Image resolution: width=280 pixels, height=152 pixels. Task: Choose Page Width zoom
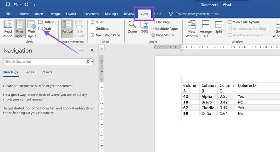pyautogui.click(x=162, y=35)
